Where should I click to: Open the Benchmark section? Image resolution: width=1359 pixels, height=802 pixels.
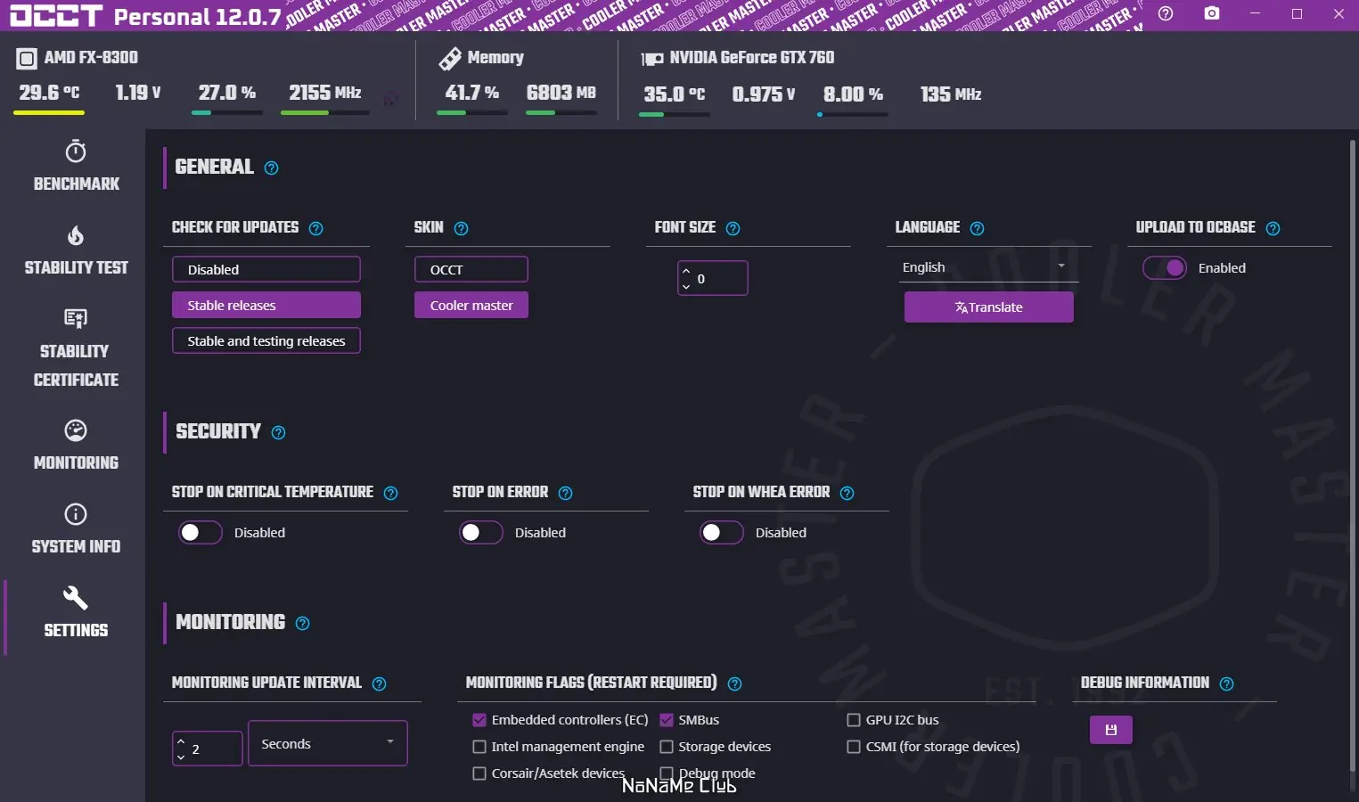click(76, 166)
